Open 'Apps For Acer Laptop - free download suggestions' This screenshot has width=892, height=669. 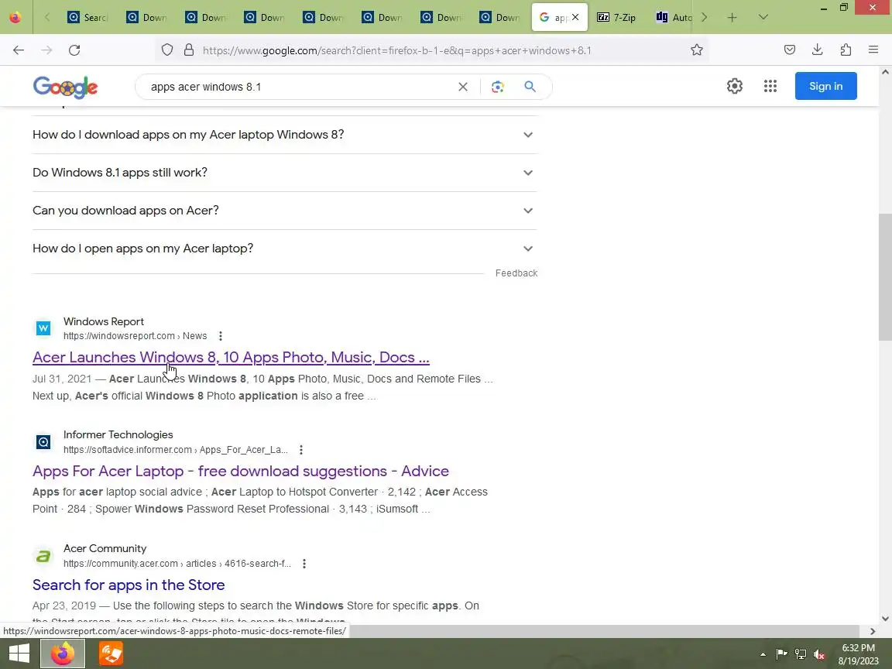pos(241,471)
